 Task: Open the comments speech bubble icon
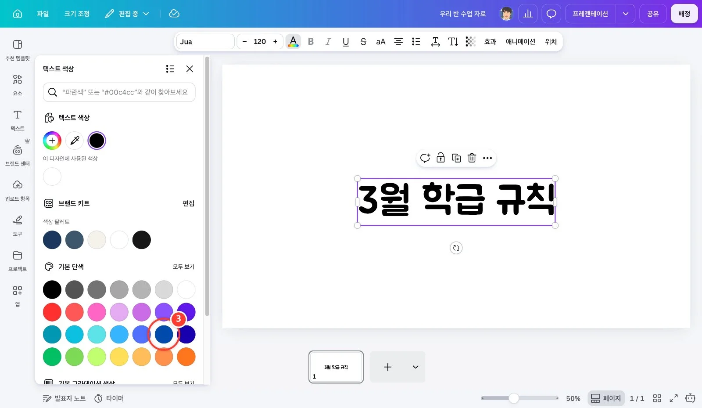pyautogui.click(x=552, y=14)
